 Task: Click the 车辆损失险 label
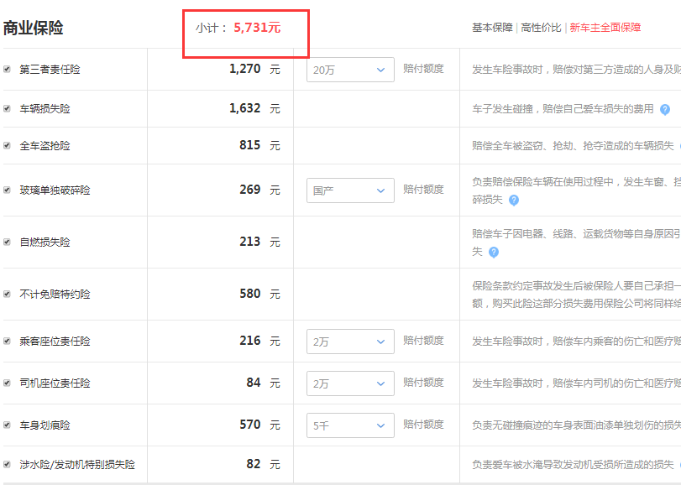(x=45, y=109)
